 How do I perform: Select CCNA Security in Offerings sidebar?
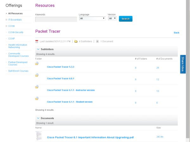tap(16, 32)
